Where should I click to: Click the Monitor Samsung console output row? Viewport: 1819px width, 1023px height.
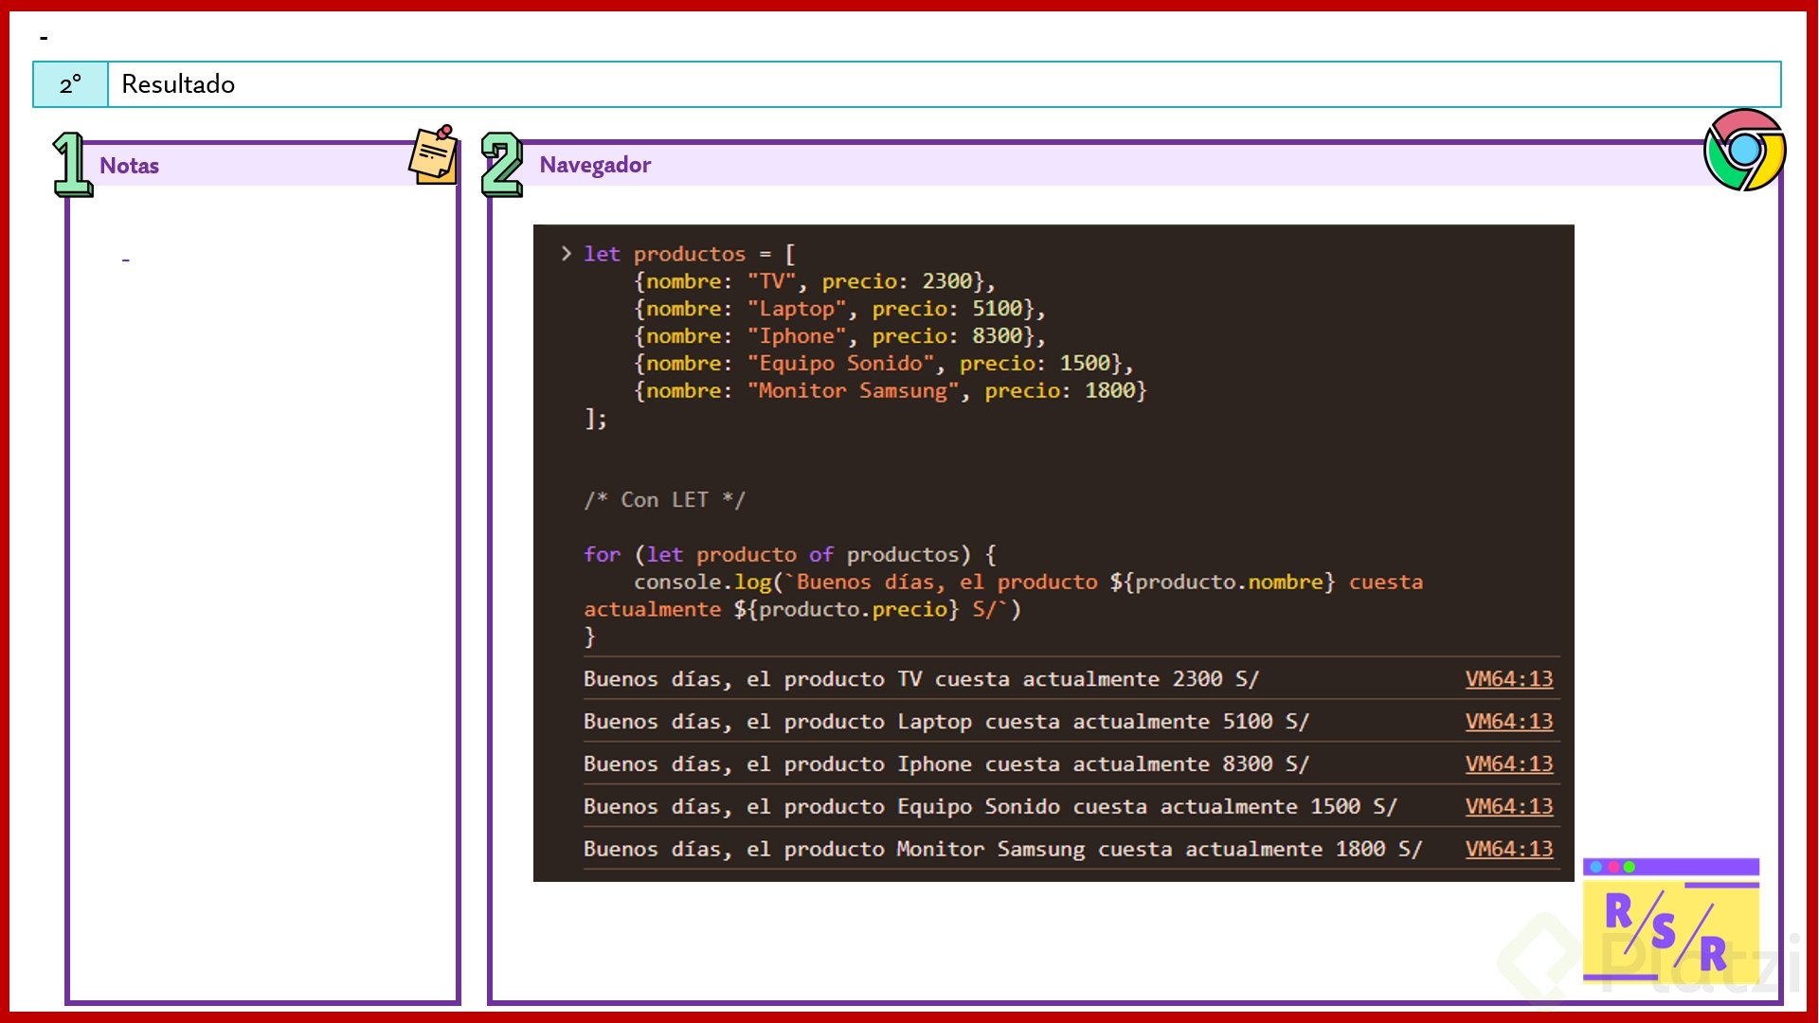(1002, 850)
